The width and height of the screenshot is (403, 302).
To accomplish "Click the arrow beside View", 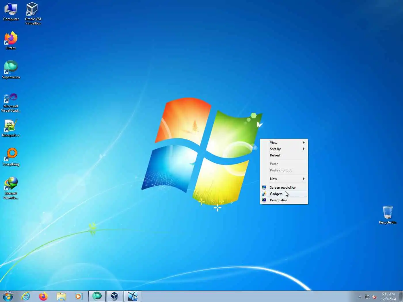I will 304,143.
